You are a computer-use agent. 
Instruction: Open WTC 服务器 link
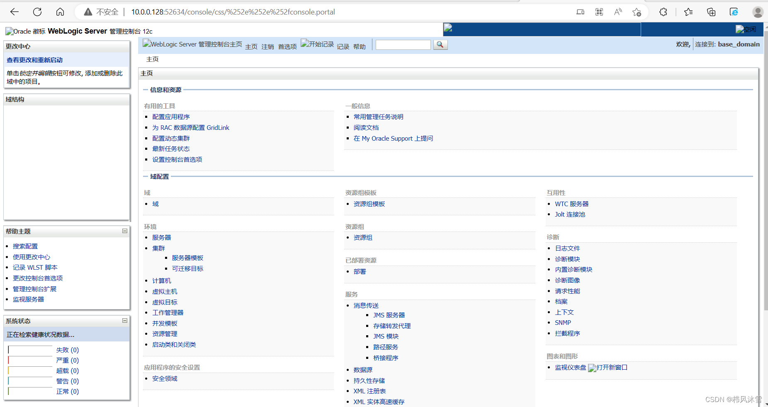[x=572, y=204]
